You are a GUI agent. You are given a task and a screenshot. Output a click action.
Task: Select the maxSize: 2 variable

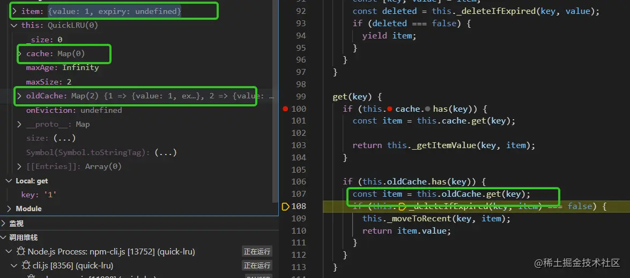point(49,82)
